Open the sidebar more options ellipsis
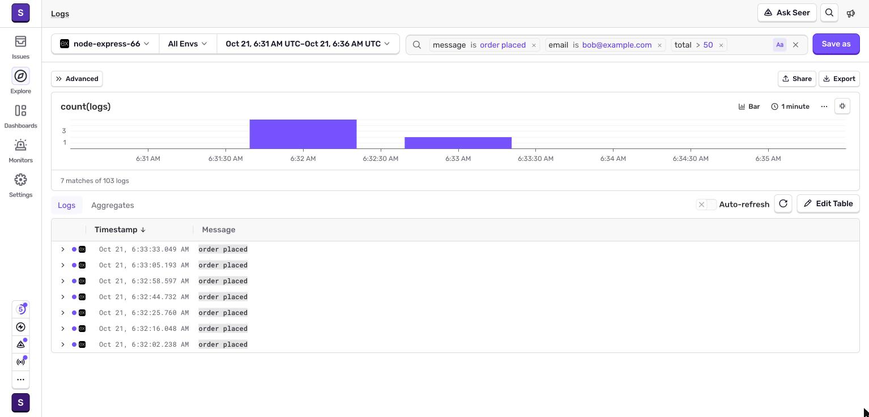The image size is (869, 417). (x=20, y=380)
